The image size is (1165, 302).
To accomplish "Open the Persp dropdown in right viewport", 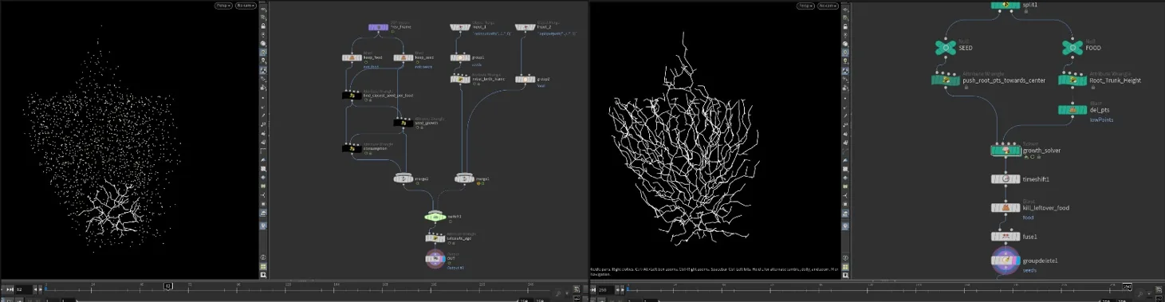I will [x=805, y=6].
